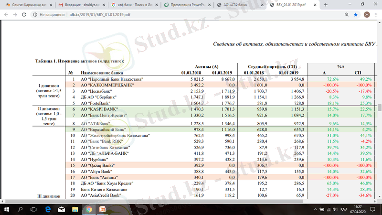
Task: Click the 'Не защищено' site security indicator
Action: point(46,15)
